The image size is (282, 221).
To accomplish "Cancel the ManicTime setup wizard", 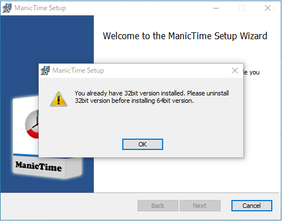I will [251, 206].
